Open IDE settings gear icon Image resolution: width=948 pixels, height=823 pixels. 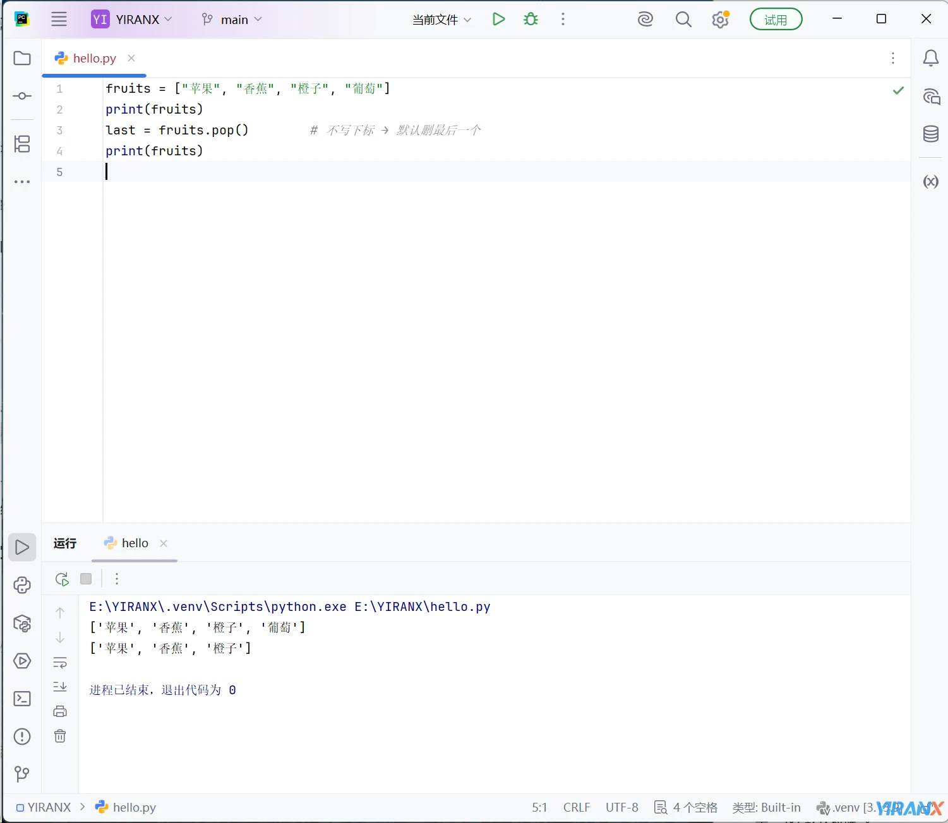coord(721,20)
